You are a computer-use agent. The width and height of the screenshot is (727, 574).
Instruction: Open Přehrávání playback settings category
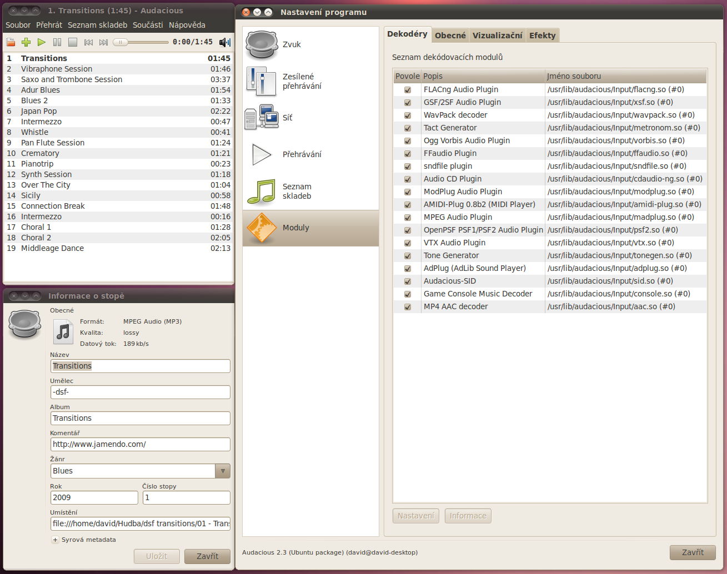point(310,154)
